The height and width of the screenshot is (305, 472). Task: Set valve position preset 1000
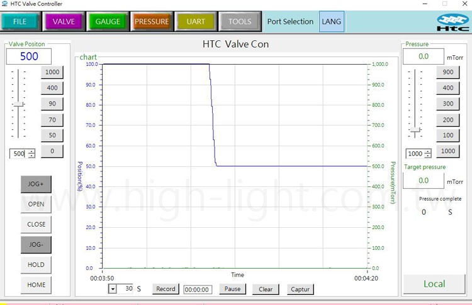(x=52, y=72)
